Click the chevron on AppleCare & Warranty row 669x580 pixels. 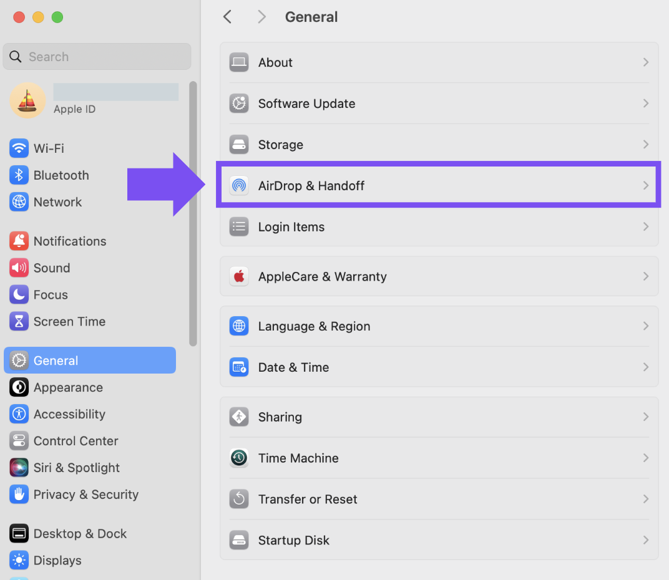click(x=645, y=276)
